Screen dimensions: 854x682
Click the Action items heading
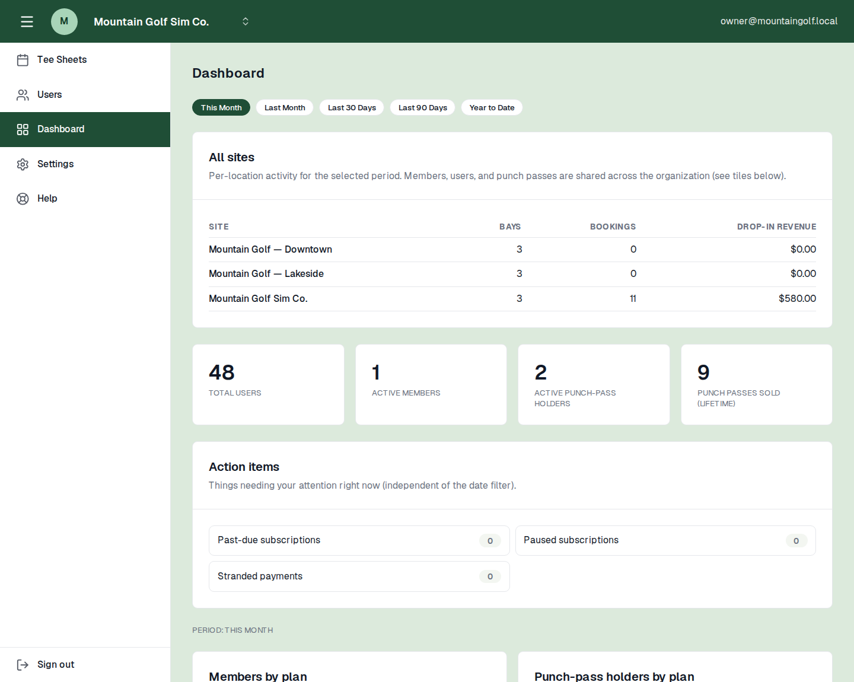click(x=244, y=467)
